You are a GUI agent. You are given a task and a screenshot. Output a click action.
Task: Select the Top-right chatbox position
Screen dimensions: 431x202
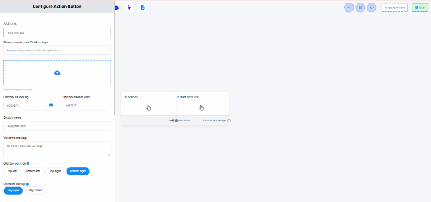click(x=55, y=171)
